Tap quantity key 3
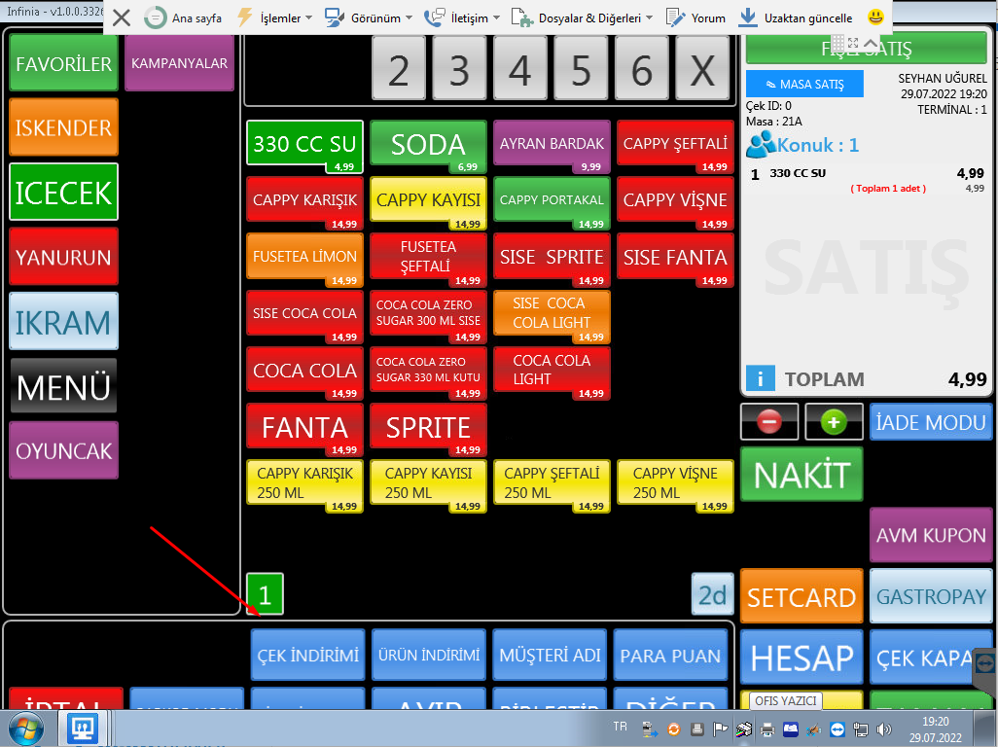The height and width of the screenshot is (747, 998). pos(459,68)
